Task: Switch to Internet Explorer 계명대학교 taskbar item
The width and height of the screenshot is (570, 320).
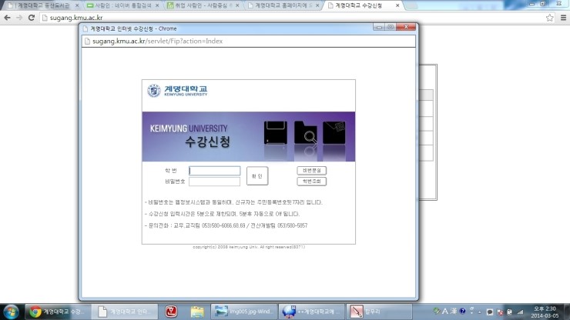Action: 311,312
